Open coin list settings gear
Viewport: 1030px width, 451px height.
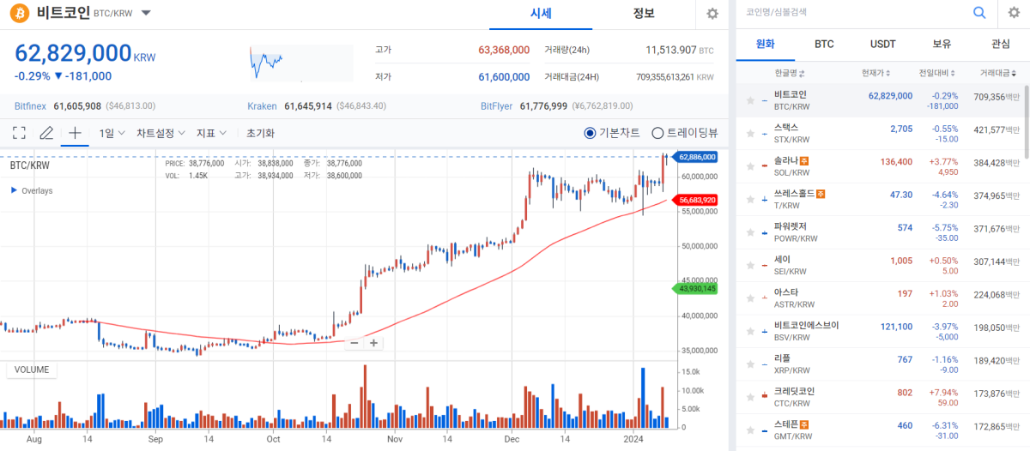1013,13
